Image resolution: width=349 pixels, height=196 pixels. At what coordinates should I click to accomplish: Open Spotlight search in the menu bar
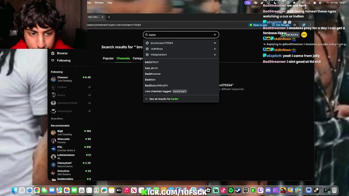pos(309,3)
